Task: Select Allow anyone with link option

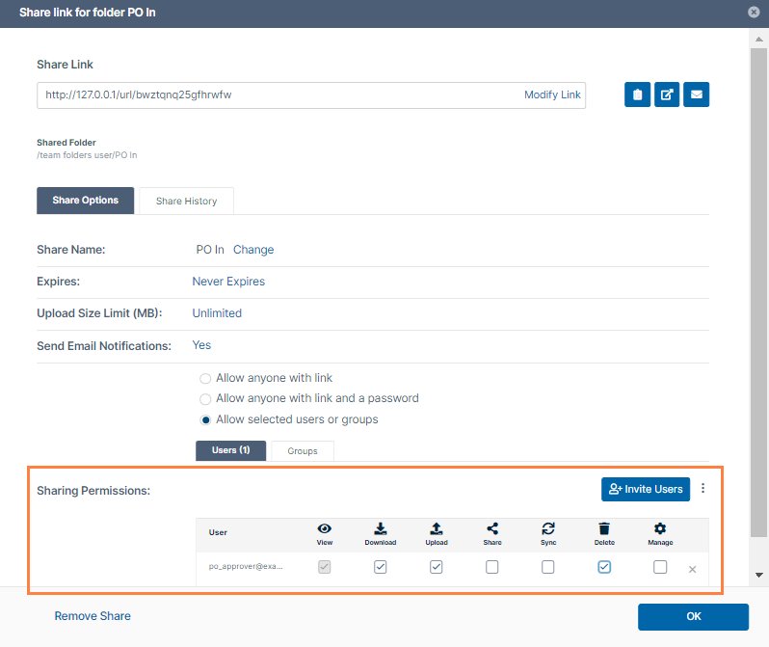Action: click(x=205, y=378)
